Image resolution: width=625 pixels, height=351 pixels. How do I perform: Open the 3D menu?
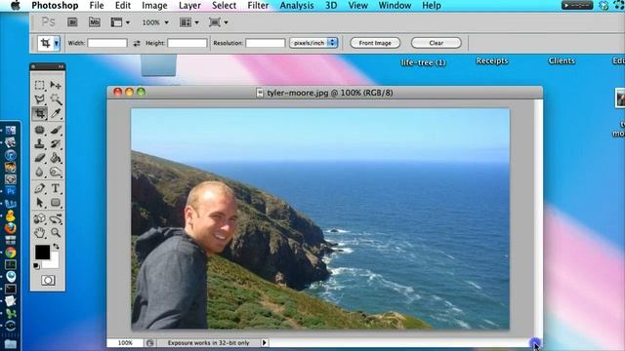click(x=331, y=6)
